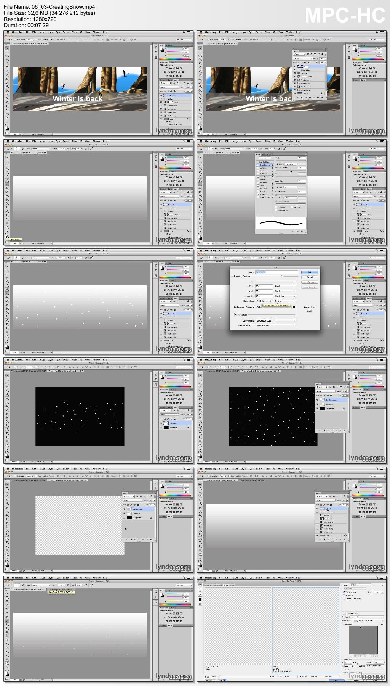Enable the Scattering checkbox in the Brush panel
Viewport: 390px width, 686px height.
coord(258,168)
